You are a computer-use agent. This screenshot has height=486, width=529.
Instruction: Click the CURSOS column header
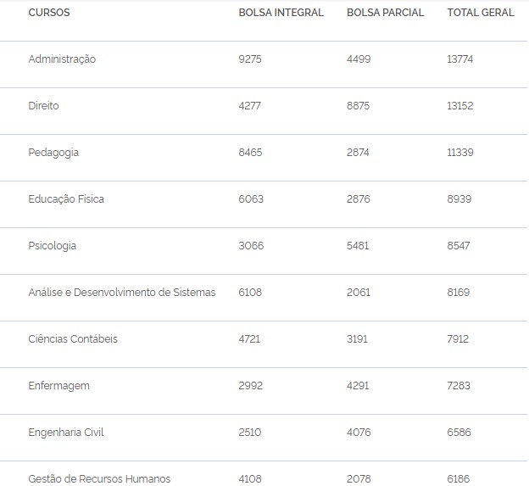(x=49, y=13)
